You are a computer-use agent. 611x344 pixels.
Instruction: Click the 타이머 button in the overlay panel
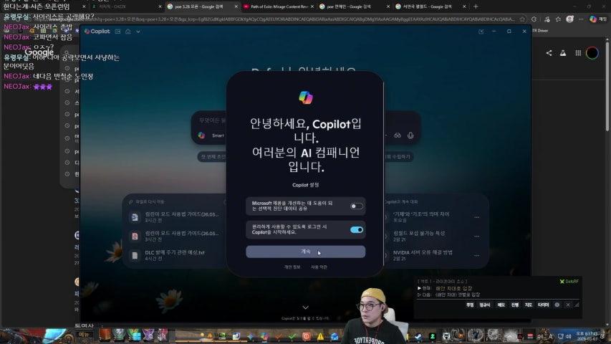click(x=543, y=305)
